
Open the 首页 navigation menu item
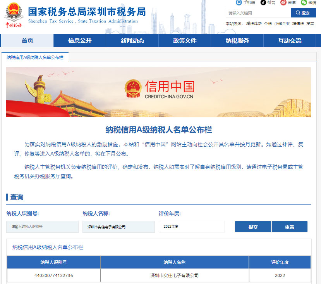point(27,41)
